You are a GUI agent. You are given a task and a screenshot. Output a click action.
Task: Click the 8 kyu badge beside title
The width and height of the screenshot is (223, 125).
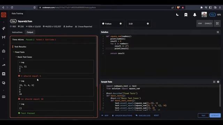click(13, 21)
